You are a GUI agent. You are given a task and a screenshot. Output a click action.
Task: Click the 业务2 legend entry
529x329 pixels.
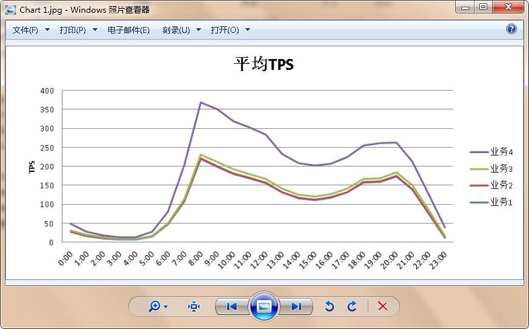point(491,185)
